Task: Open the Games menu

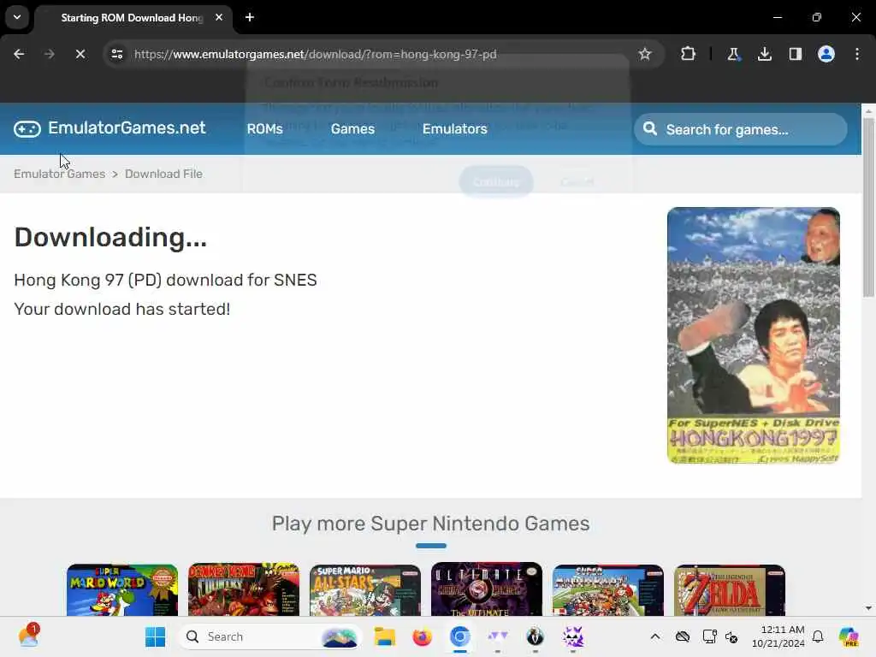Action: (352, 129)
